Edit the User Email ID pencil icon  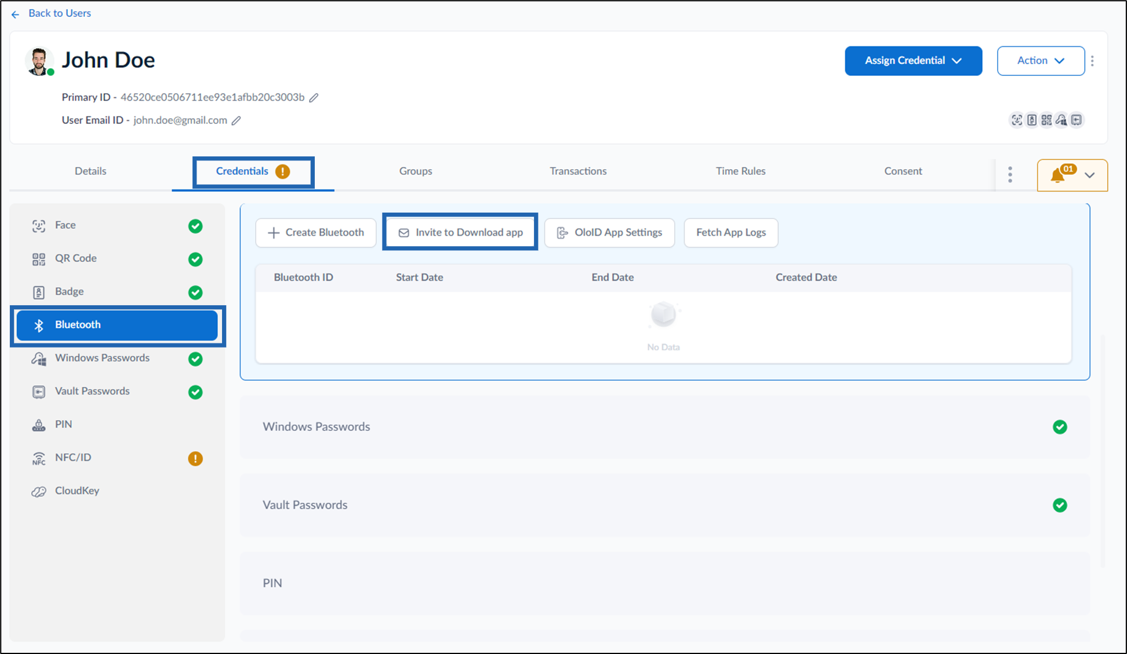click(x=237, y=120)
